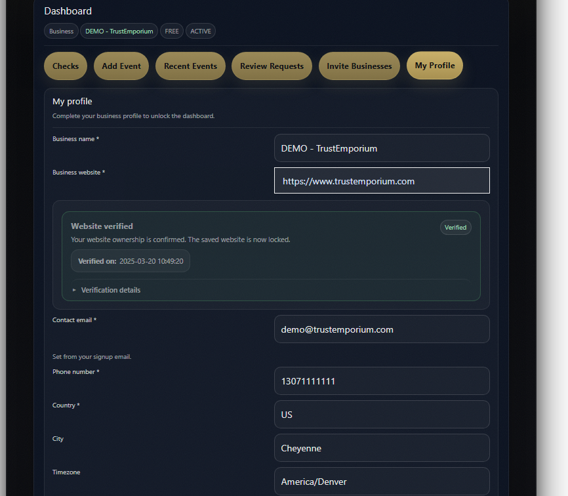Viewport: 568px width, 496px height.
Task: Click the 'Your website ownership is confirmed' message
Action: [x=180, y=239]
